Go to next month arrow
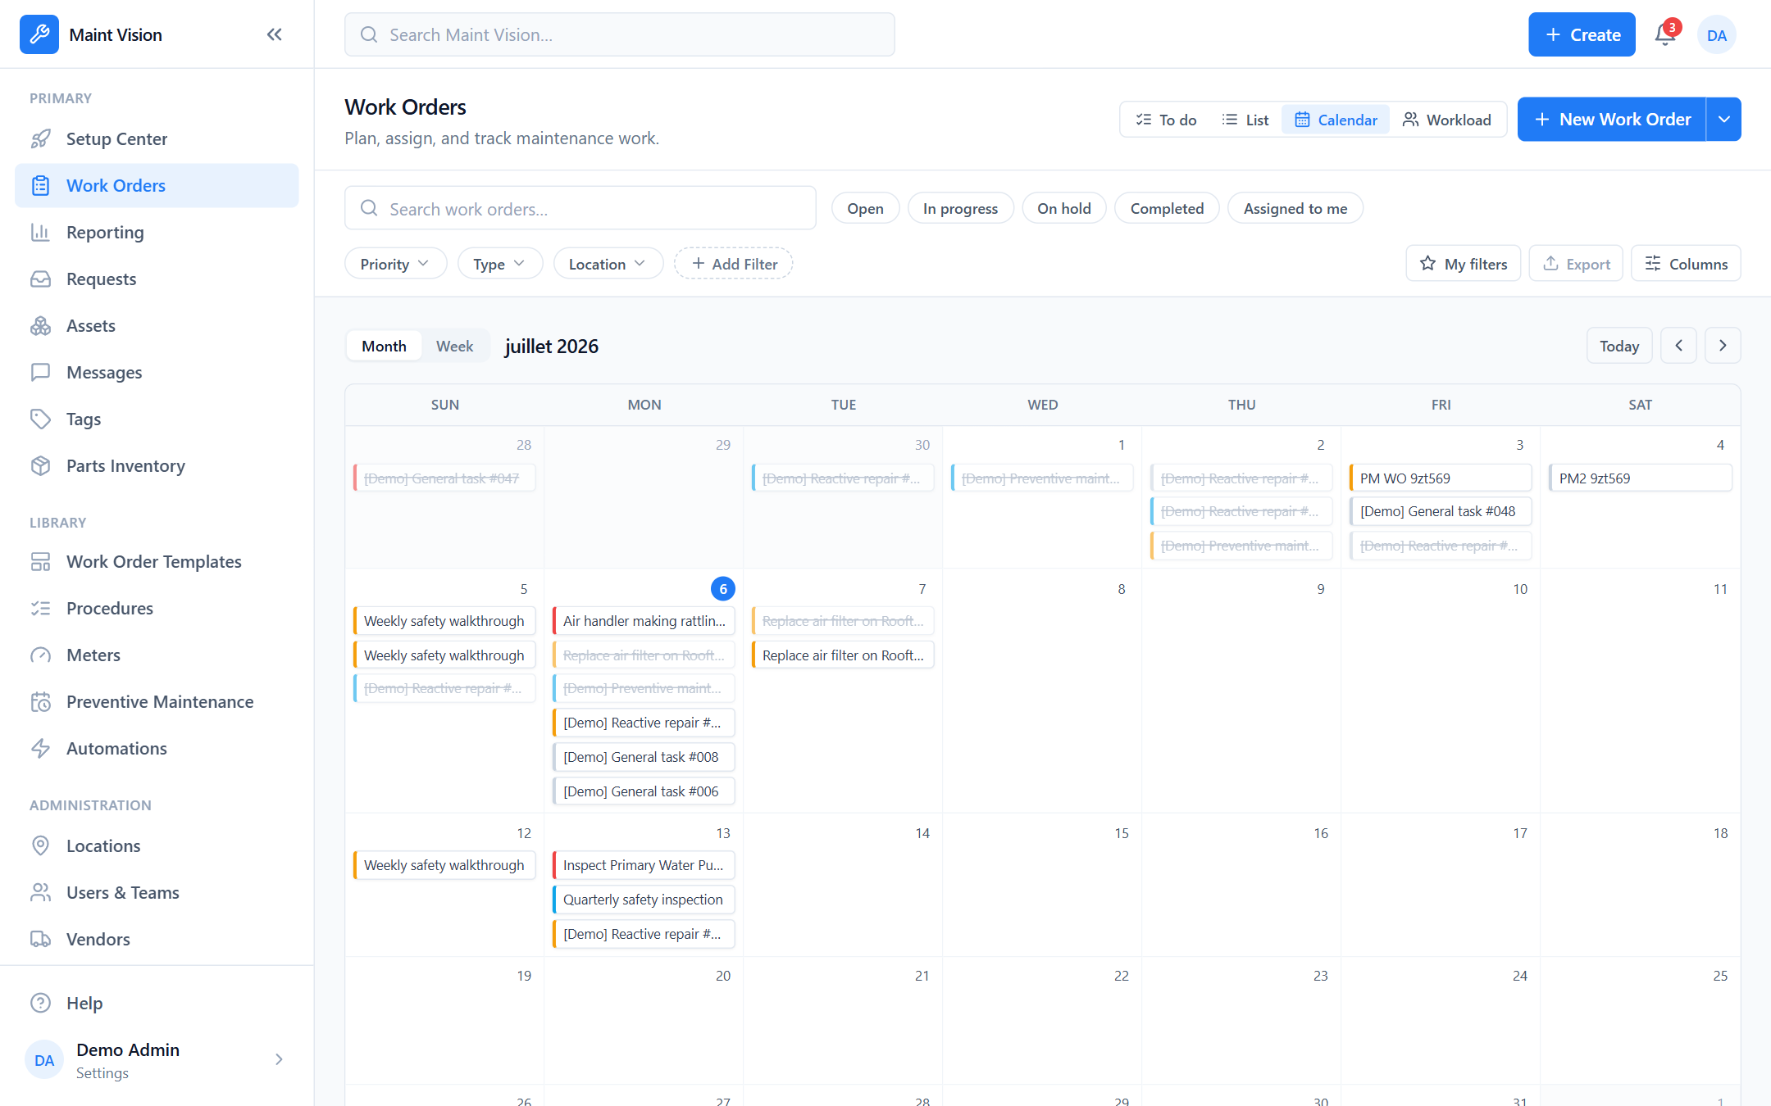The height and width of the screenshot is (1106, 1771). coord(1723,346)
